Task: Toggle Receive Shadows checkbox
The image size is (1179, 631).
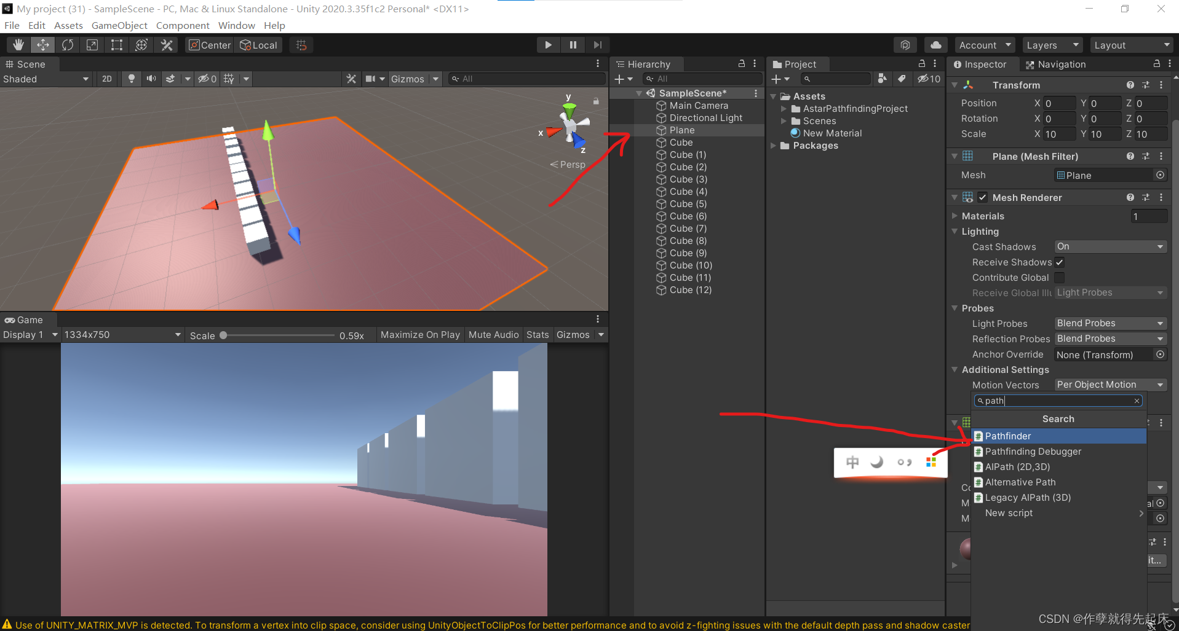Action: (1059, 262)
